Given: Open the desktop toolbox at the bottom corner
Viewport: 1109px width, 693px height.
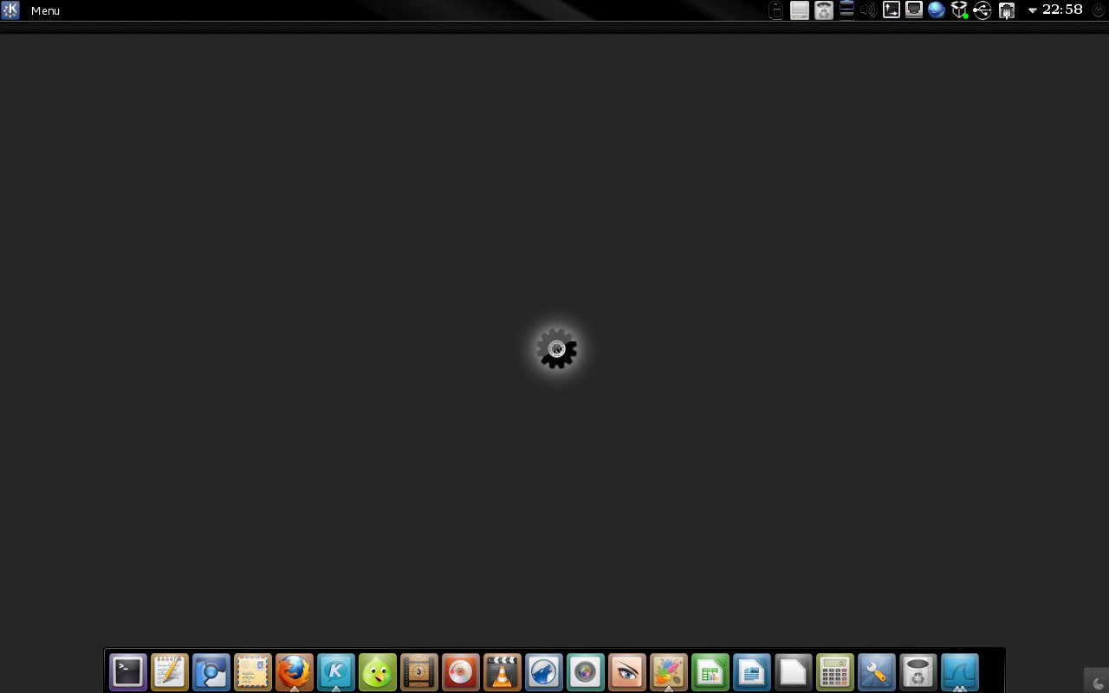Looking at the screenshot, I should click(x=1098, y=682).
